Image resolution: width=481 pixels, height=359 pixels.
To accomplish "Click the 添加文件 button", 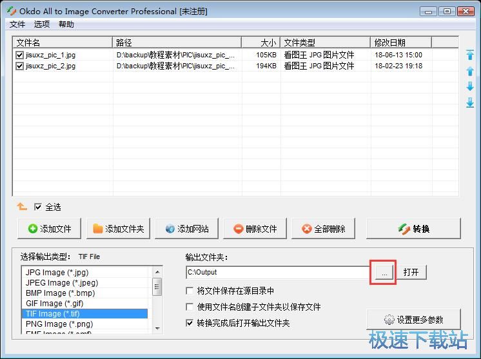I will 50,228.
